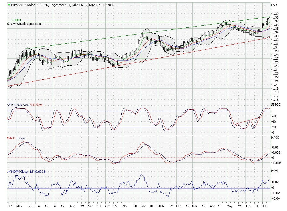
Task: Click the MOM [Close, 12]:0.0328 legend text
Action: point(28,172)
